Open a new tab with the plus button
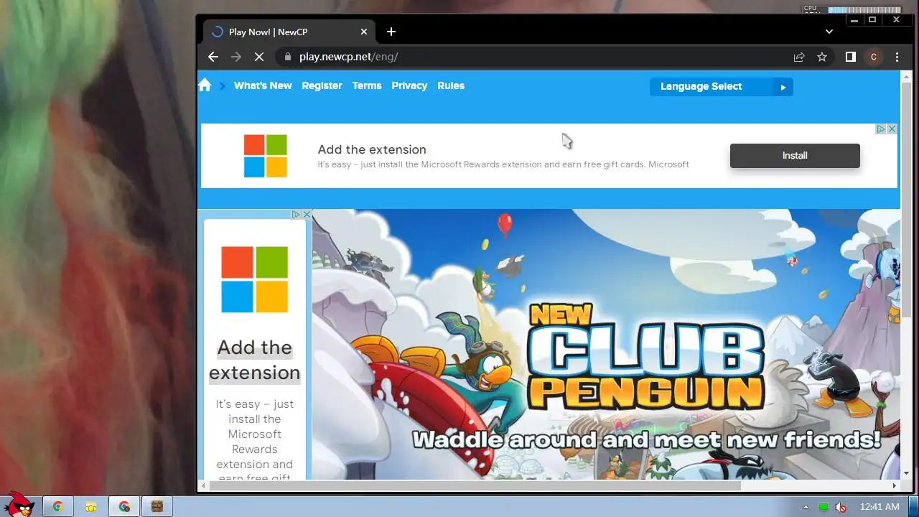This screenshot has height=517, width=919. point(391,32)
